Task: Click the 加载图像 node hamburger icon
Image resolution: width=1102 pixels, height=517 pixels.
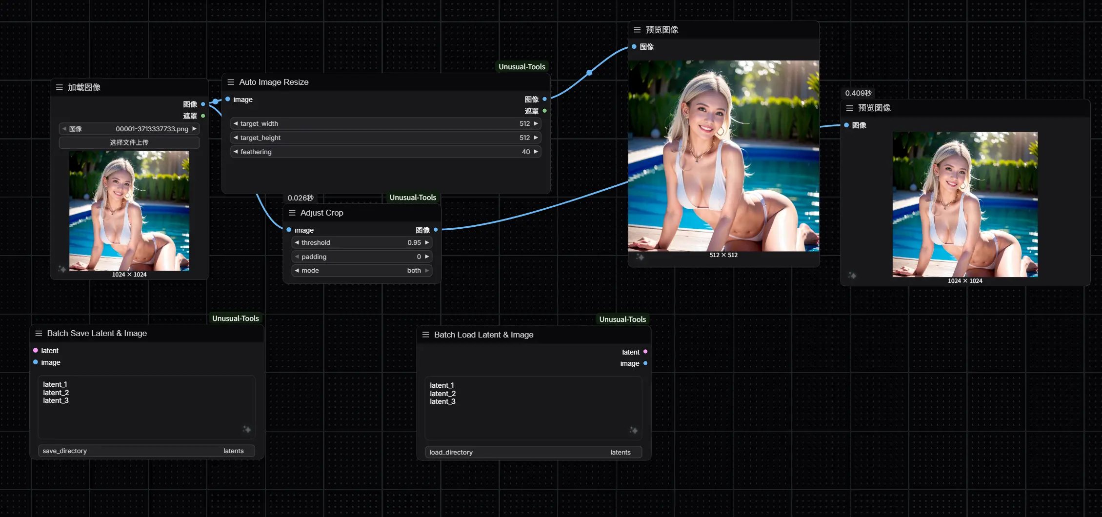Action: click(x=60, y=87)
